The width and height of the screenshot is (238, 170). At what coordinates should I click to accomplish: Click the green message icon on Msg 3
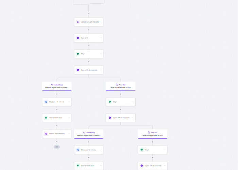pos(142,150)
